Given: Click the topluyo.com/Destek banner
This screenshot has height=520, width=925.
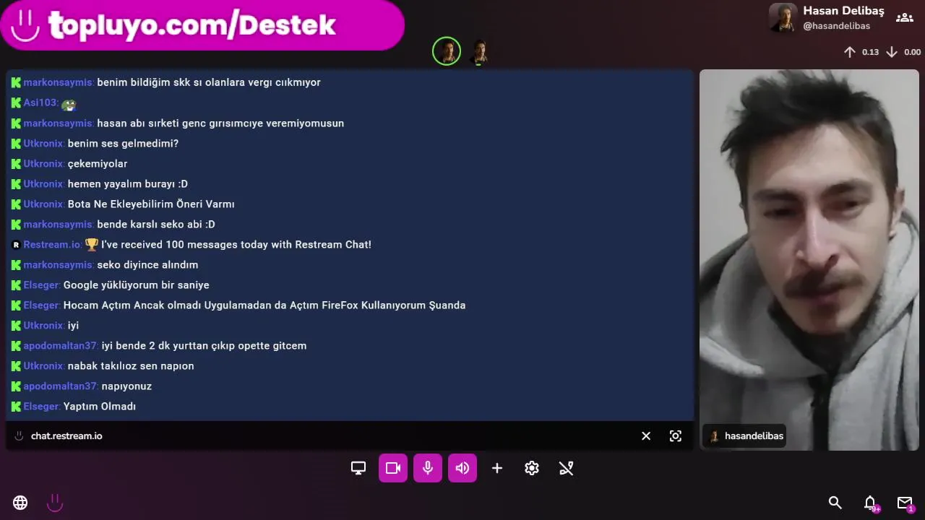Looking at the screenshot, I should pos(202,25).
